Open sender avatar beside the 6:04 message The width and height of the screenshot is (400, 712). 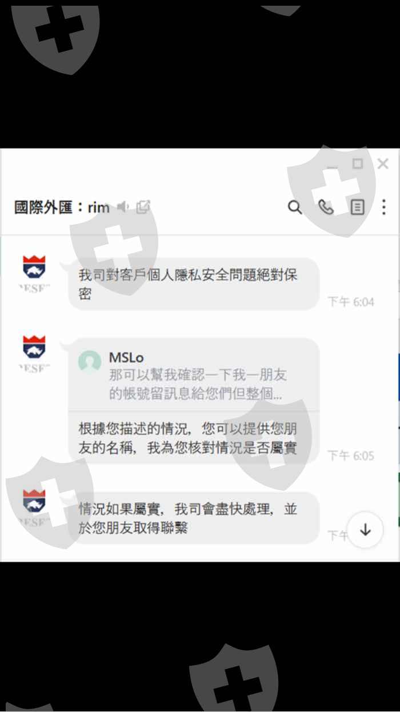coord(34,267)
